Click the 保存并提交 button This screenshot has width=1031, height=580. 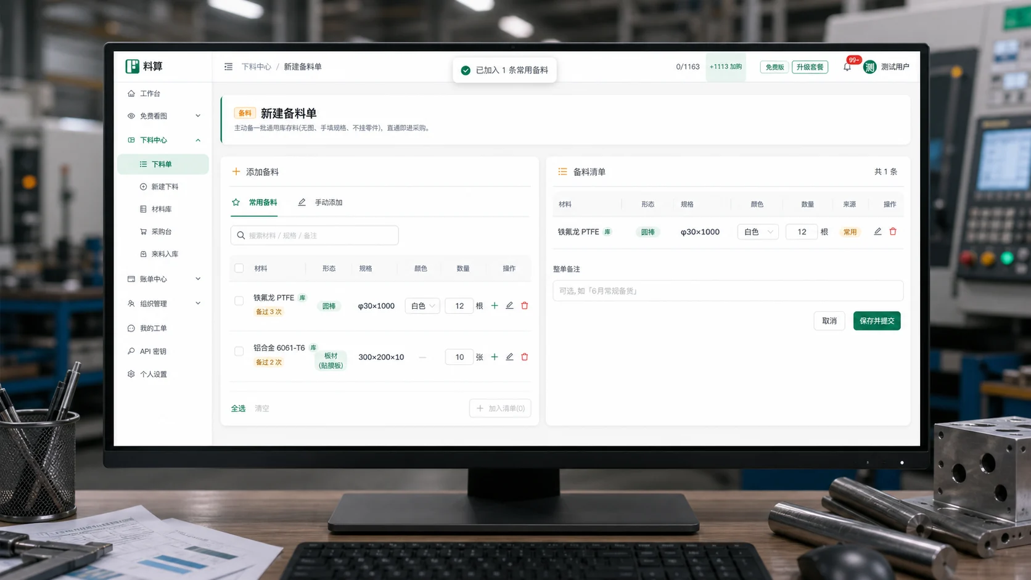[877, 321]
